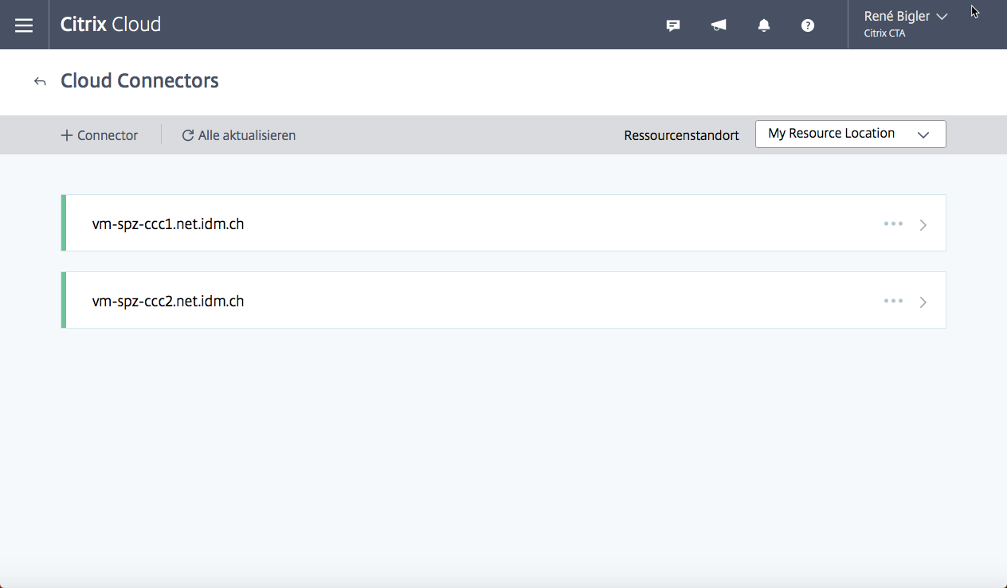Click the Ressourcenstandort label

point(681,135)
